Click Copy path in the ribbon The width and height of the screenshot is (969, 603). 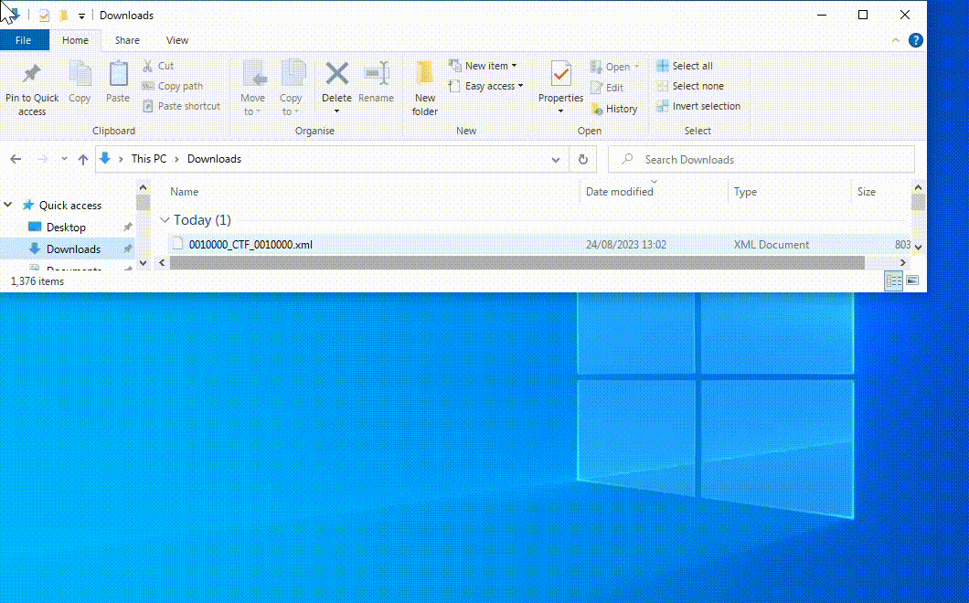(x=173, y=86)
